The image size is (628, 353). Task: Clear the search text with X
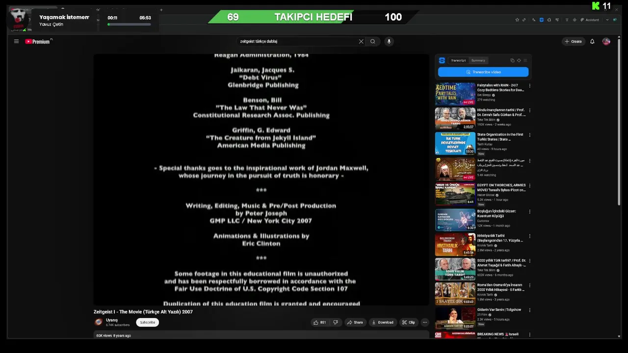[x=361, y=42]
